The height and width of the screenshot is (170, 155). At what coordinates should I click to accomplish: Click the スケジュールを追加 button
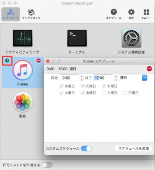pos(133,148)
